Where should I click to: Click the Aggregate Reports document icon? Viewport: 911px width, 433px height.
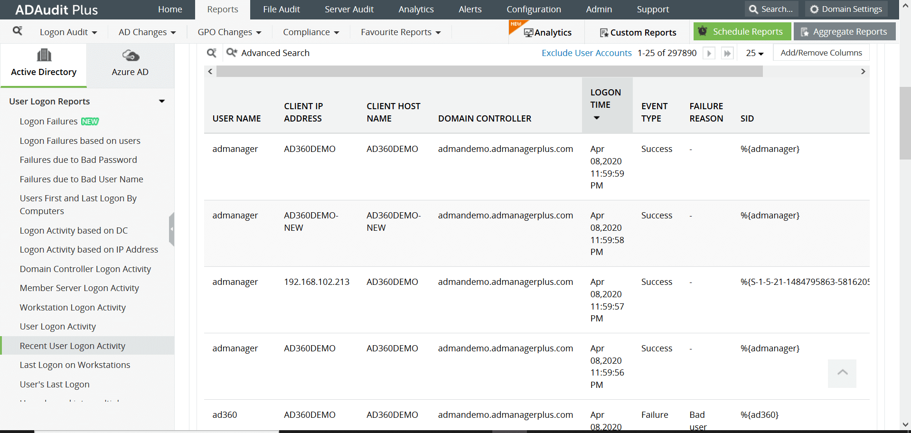click(x=804, y=32)
